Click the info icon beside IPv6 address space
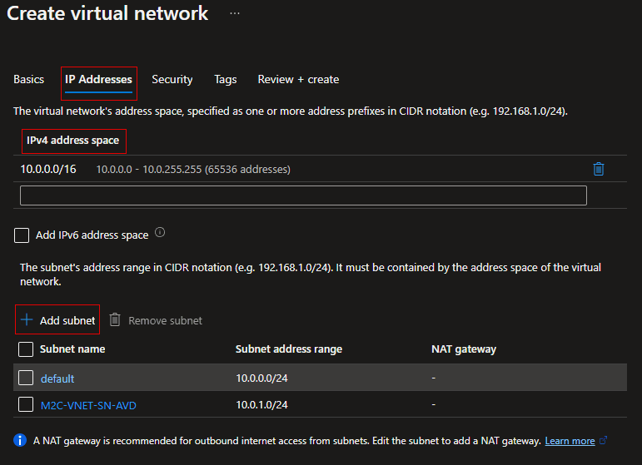The width and height of the screenshot is (642, 465). tap(160, 234)
